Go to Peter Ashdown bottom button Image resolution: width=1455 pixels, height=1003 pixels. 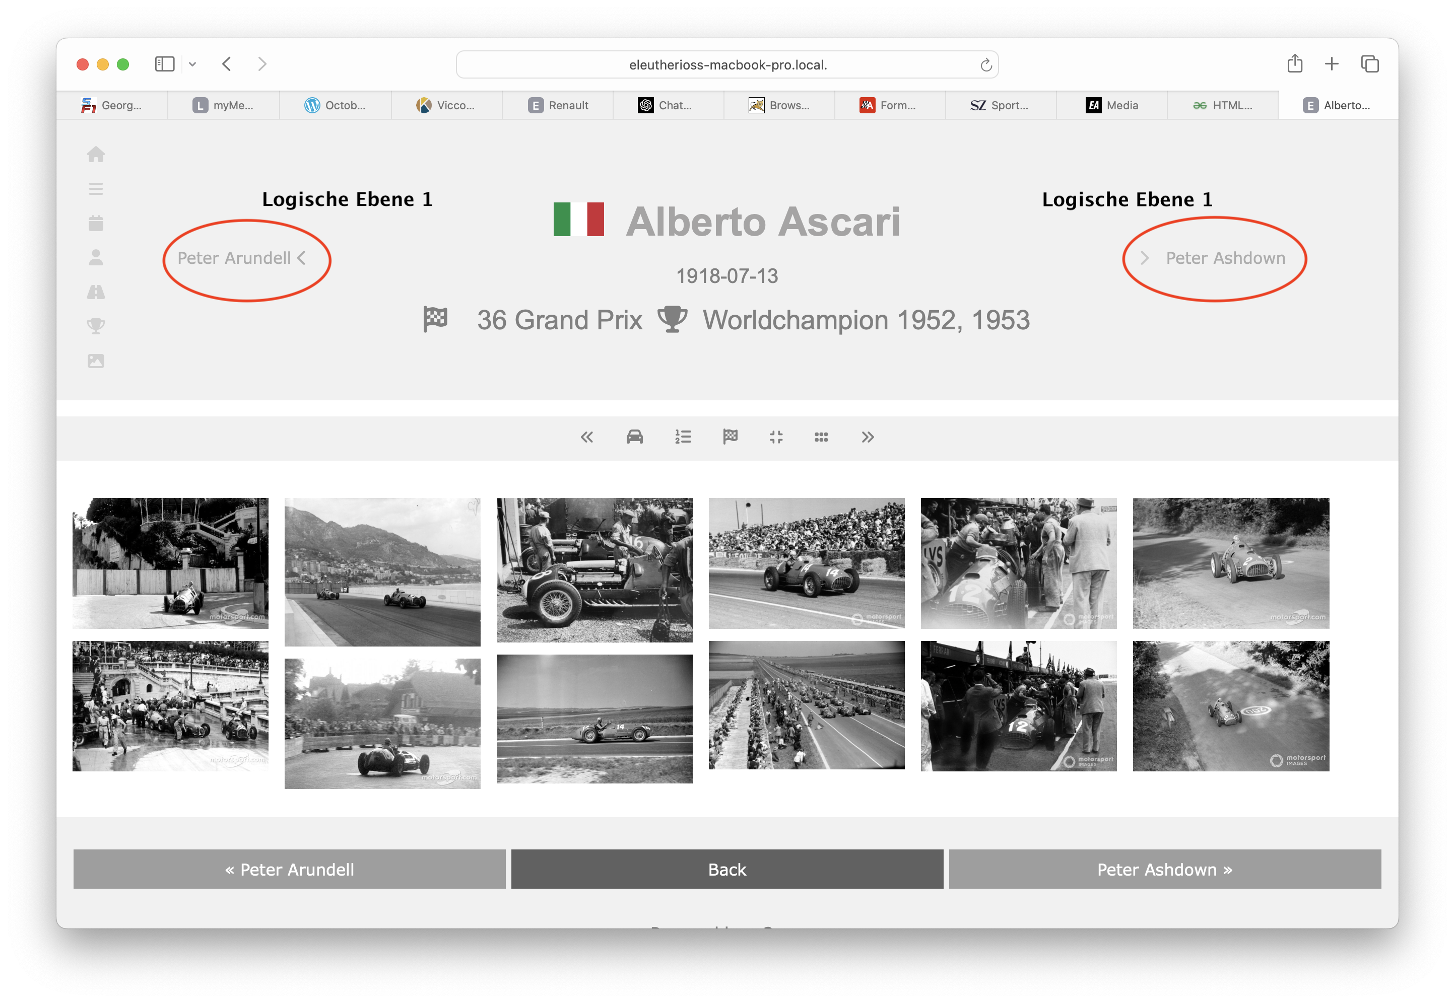click(x=1164, y=869)
